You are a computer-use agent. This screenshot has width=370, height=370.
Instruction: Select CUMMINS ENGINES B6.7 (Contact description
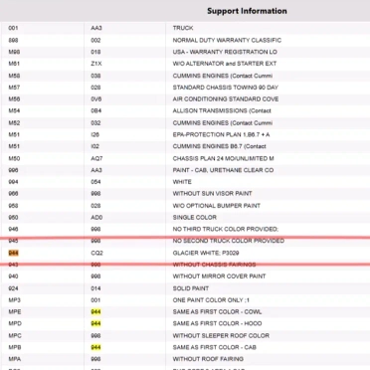219,146
